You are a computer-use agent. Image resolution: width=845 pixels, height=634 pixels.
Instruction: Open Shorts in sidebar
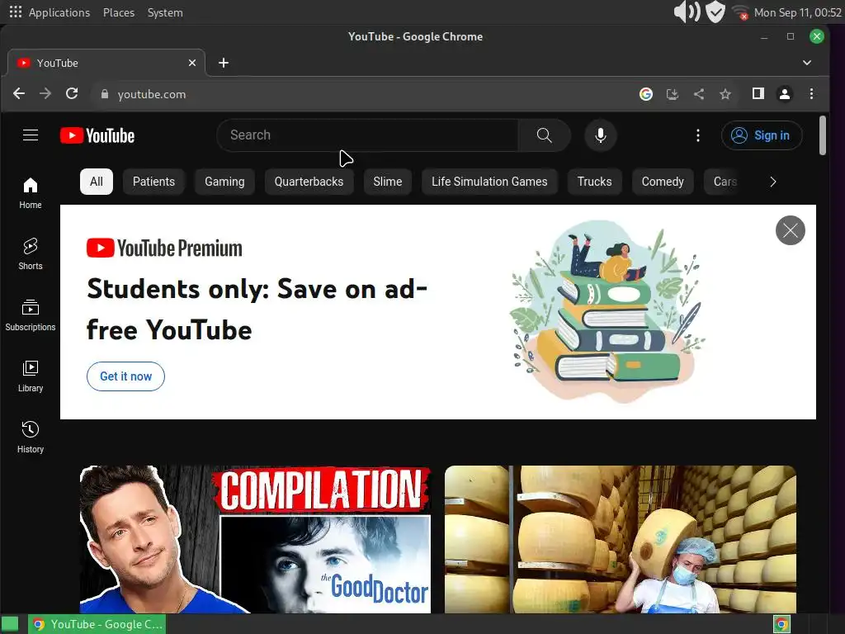point(31,254)
